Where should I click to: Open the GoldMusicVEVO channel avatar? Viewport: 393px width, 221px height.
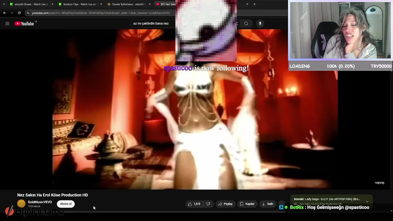21,204
